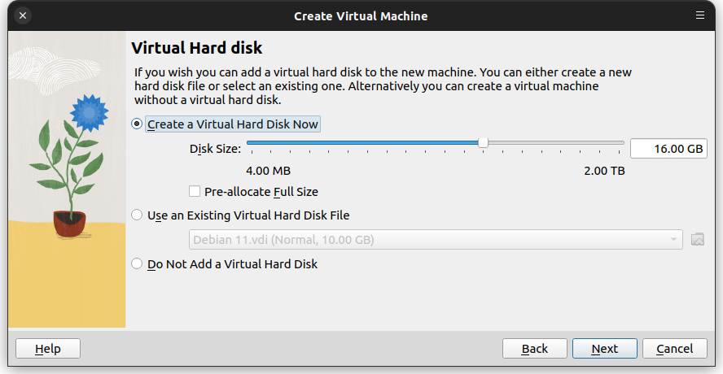The image size is (723, 374).
Task: Cancel the virtual machine creation
Action: click(x=675, y=349)
